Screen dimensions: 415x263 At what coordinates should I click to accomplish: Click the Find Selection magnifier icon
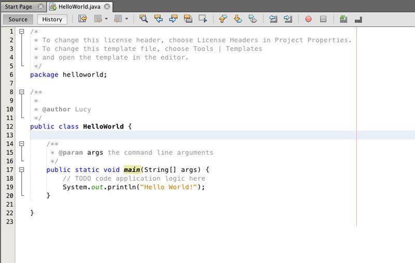[144, 19]
